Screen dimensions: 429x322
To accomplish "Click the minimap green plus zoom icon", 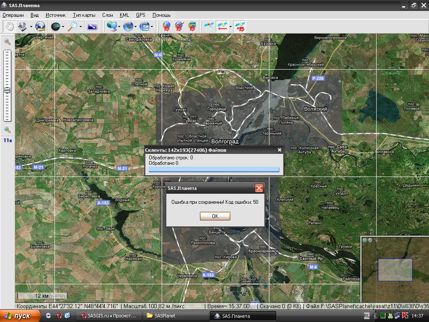I will [x=364, y=240].
